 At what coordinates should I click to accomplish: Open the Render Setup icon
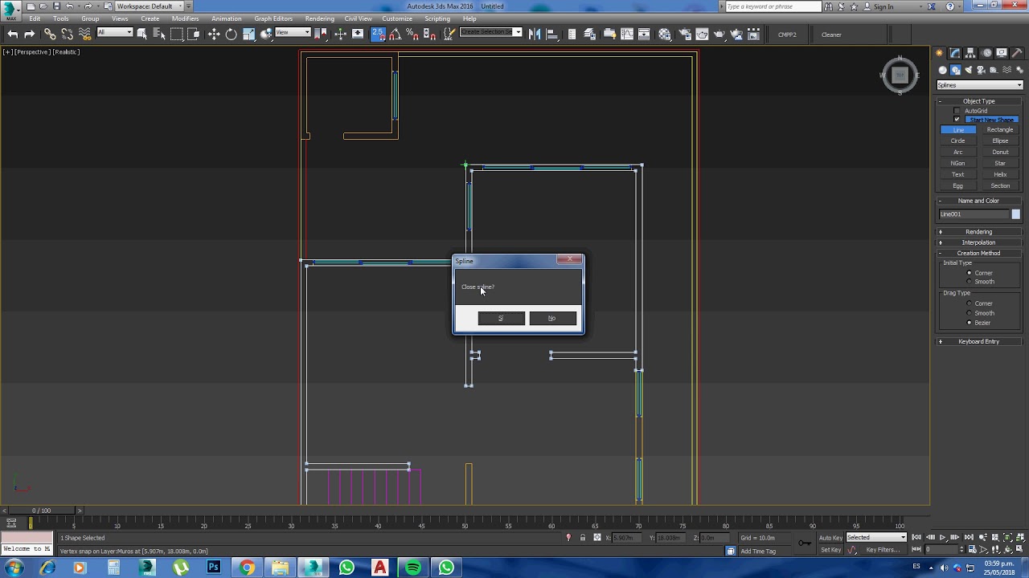coord(684,34)
